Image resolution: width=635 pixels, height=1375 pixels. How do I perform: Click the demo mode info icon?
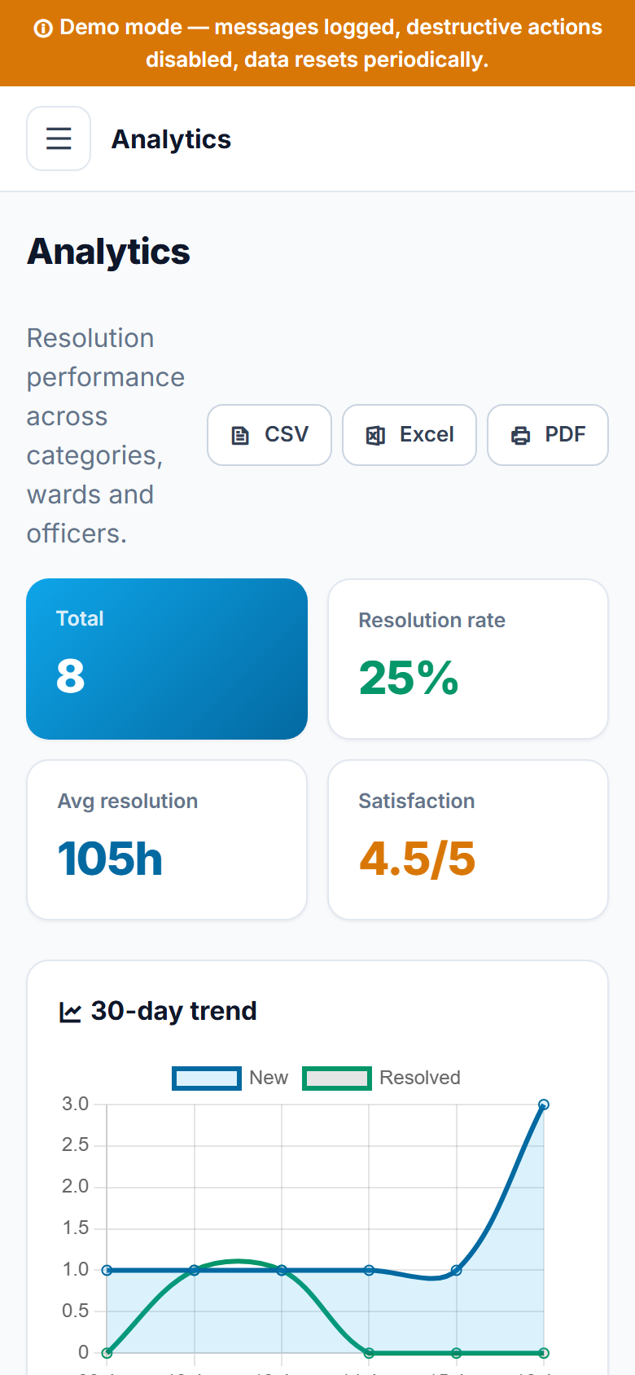click(43, 29)
